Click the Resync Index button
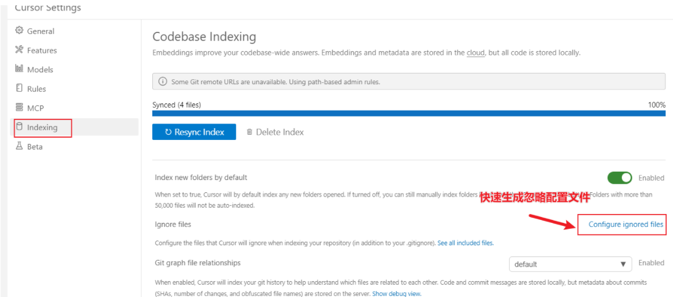The image size is (673, 297). (194, 132)
